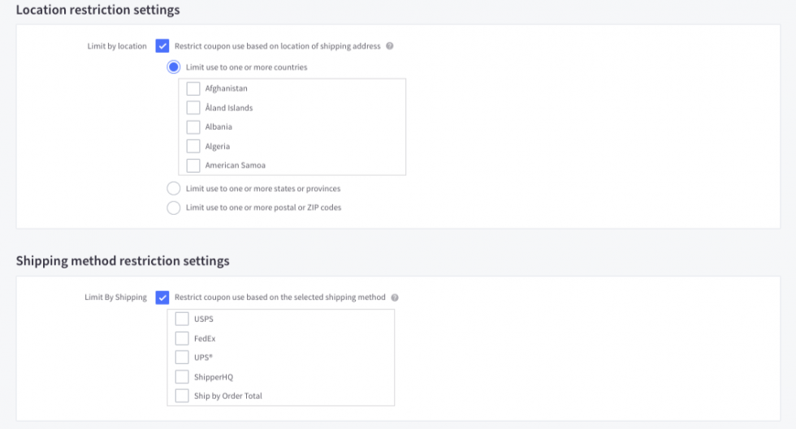Uncheck Restrict coupon use by shipping method
Image resolution: width=796 pixels, height=429 pixels.
pyautogui.click(x=162, y=298)
